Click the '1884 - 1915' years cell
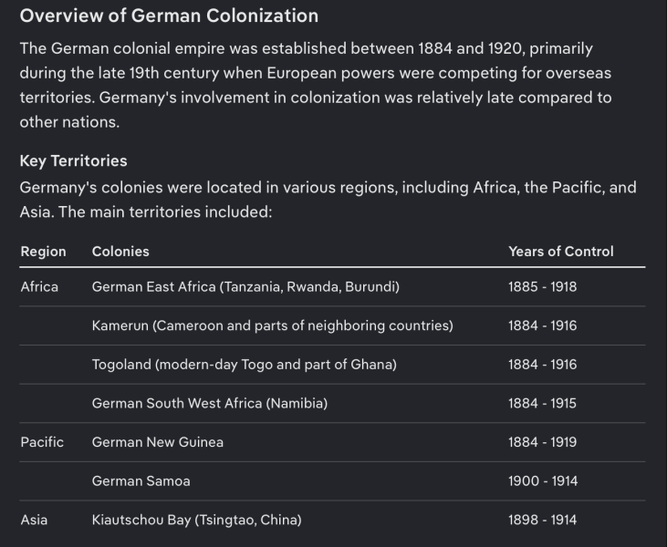667x547 pixels. coord(542,403)
